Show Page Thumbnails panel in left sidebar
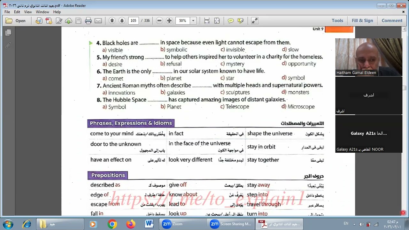 [8, 33]
